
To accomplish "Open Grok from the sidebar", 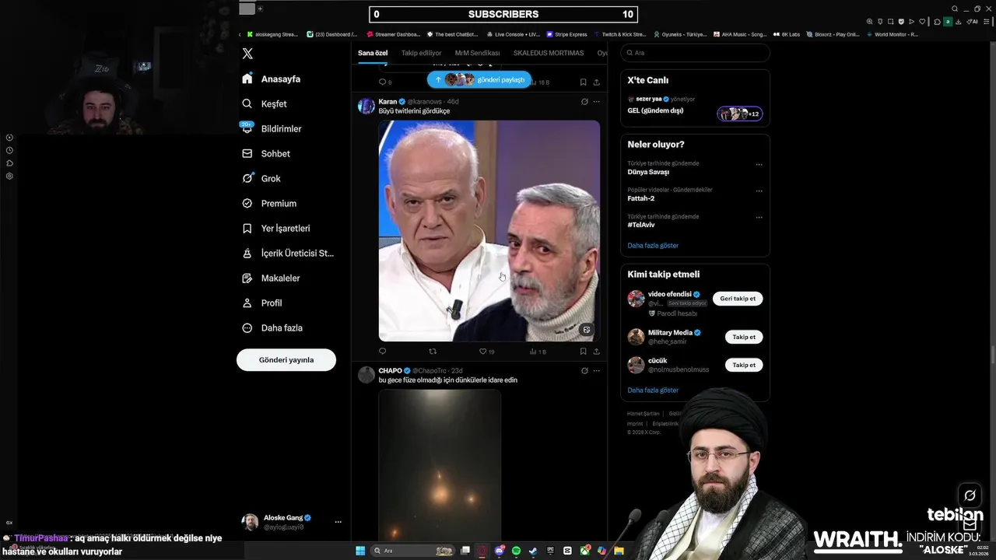I will (x=261, y=178).
